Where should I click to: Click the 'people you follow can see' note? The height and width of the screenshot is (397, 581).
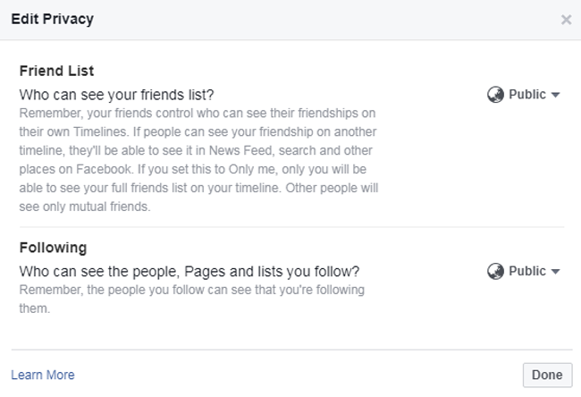click(x=192, y=300)
